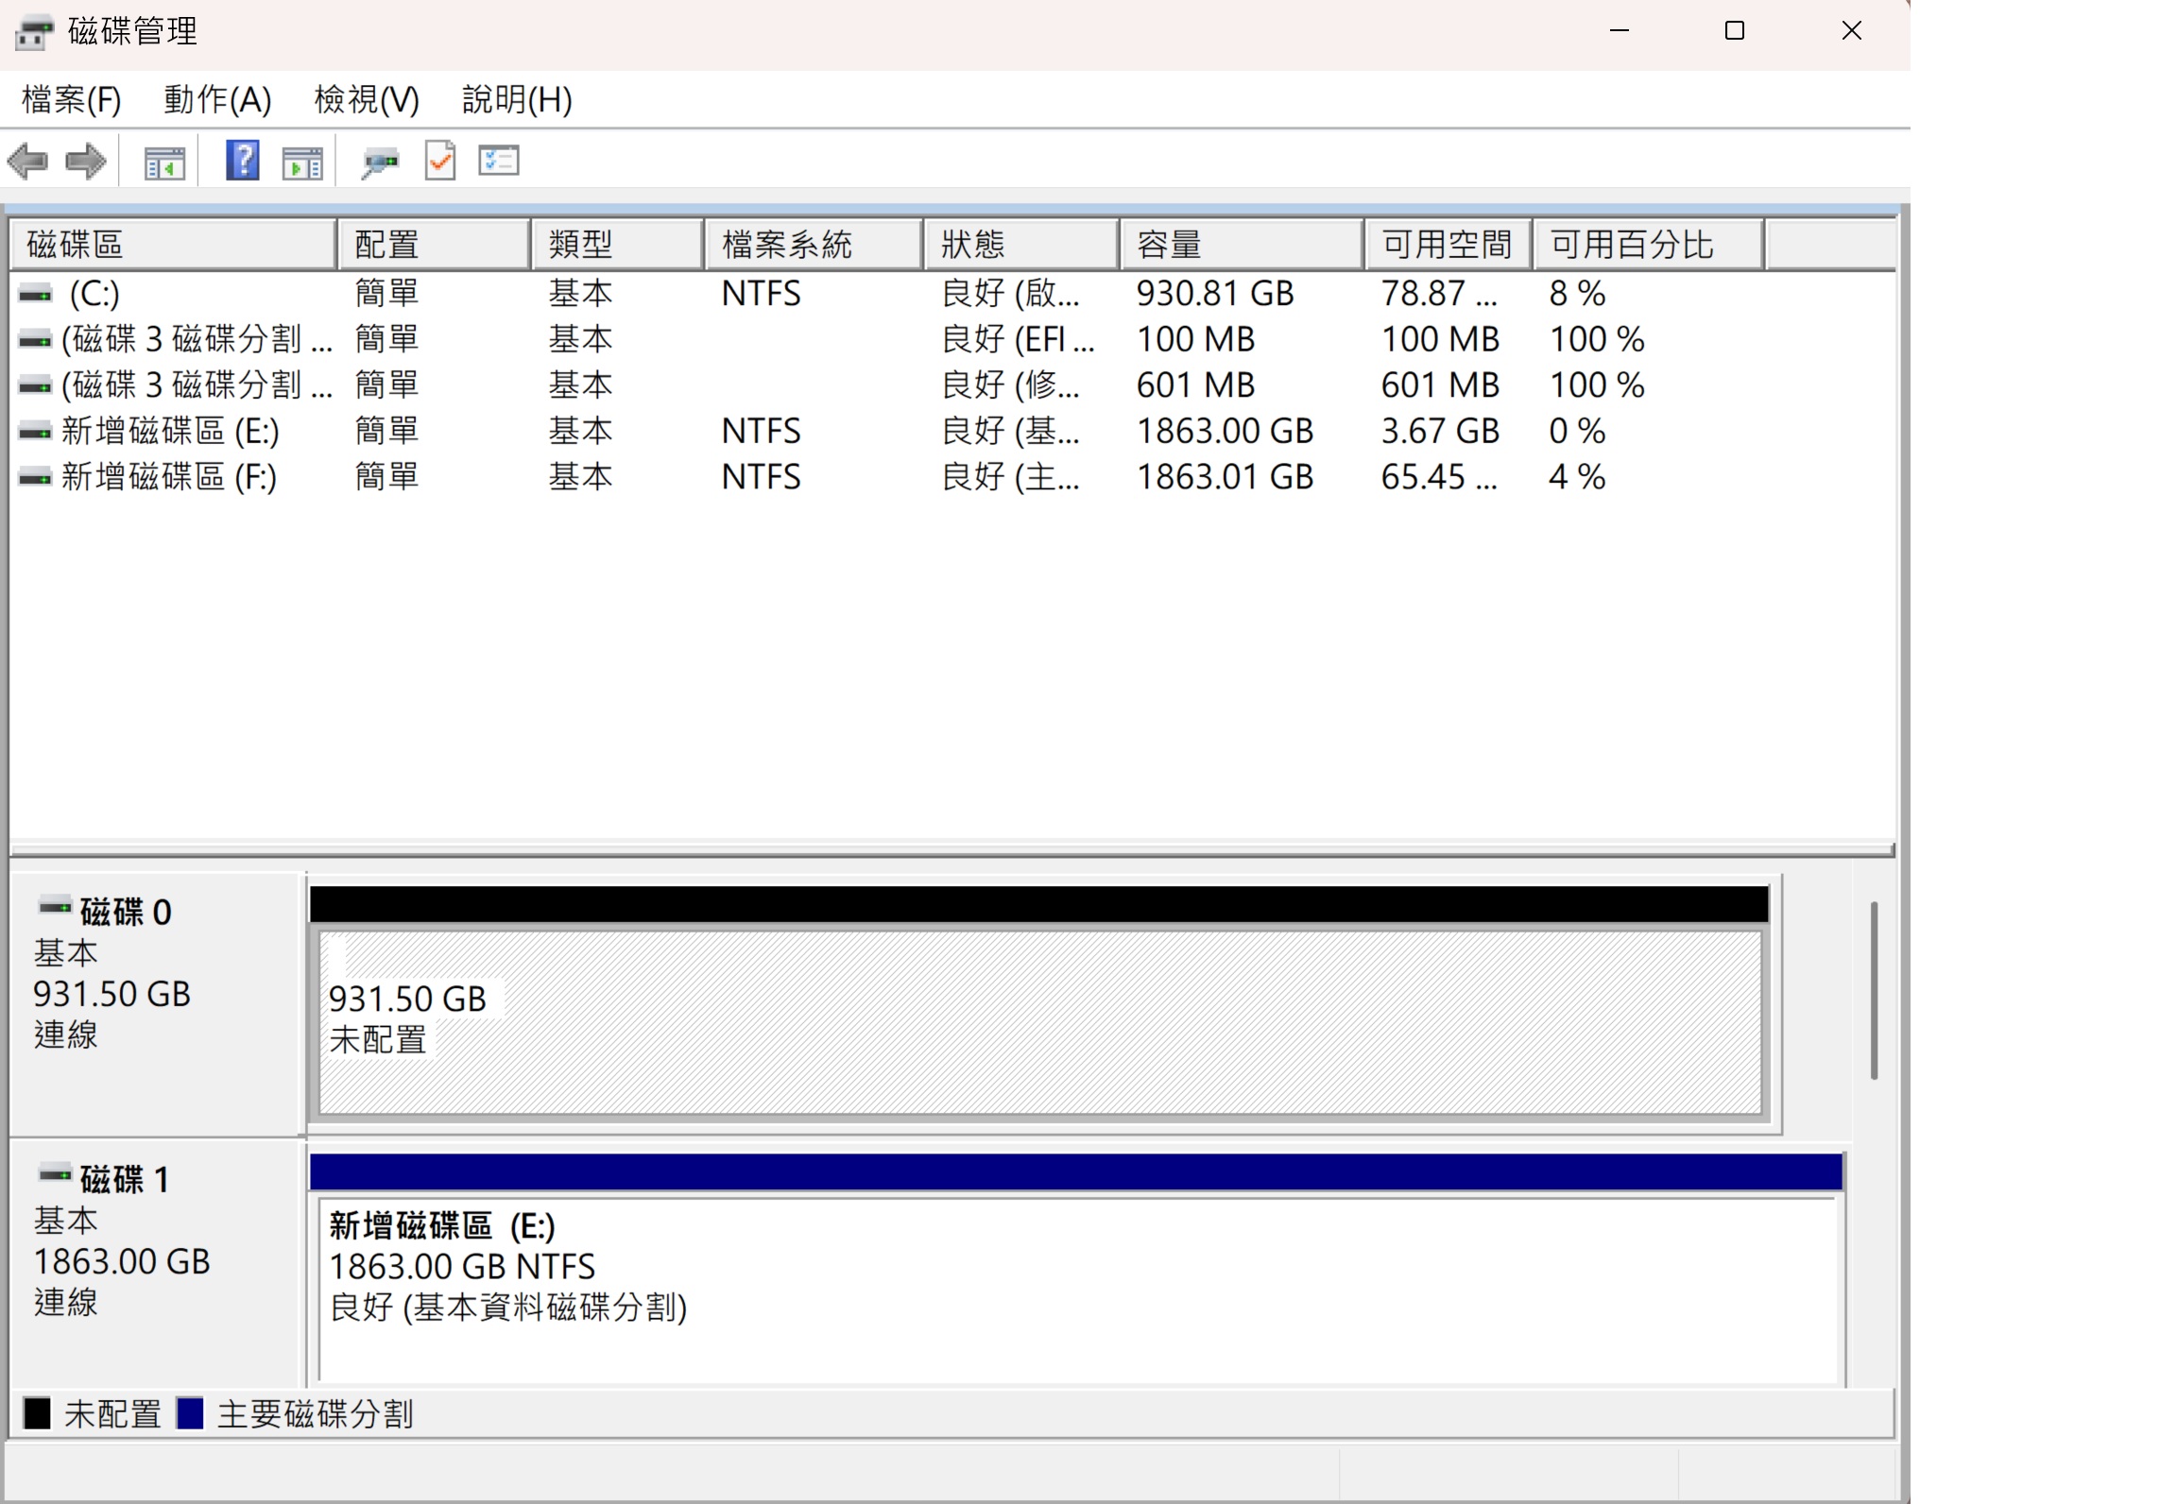The image size is (2177, 1504).
Task: Sort by 檔案系統 column header
Action: click(x=814, y=245)
